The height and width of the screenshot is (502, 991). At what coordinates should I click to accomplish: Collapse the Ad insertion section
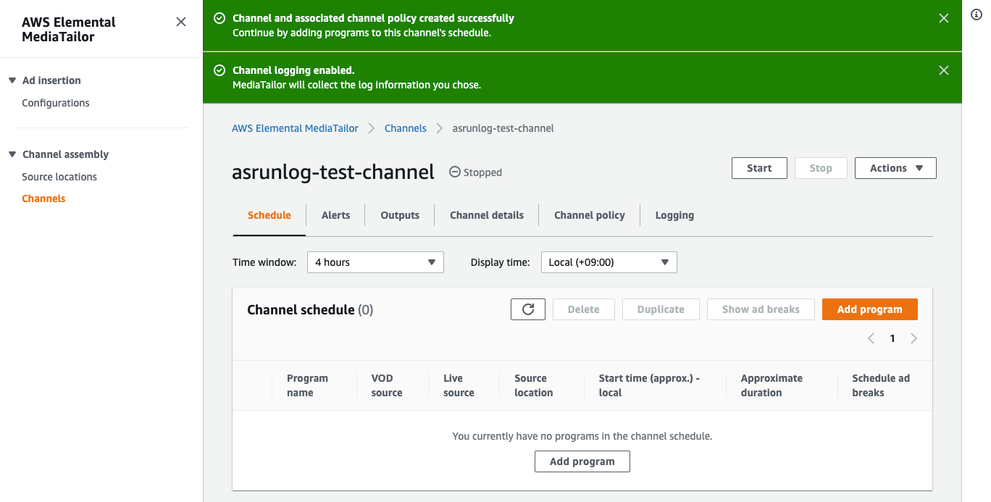[12, 80]
